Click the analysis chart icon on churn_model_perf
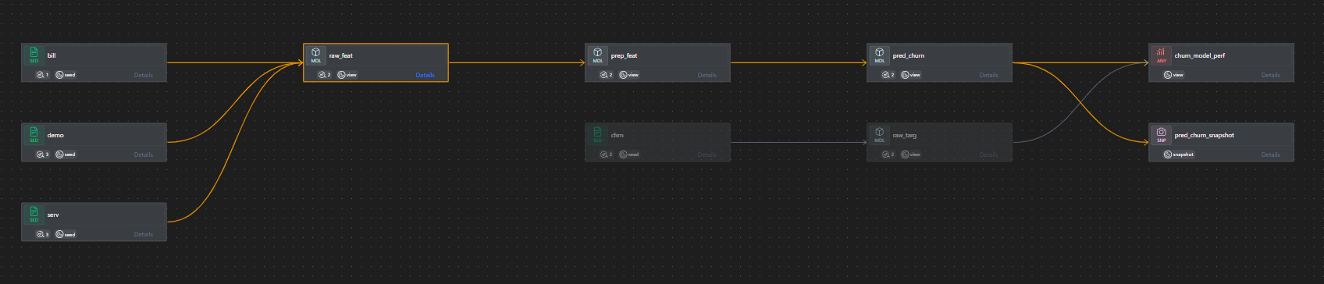This screenshot has height=284, width=1324. pyautogui.click(x=1161, y=55)
